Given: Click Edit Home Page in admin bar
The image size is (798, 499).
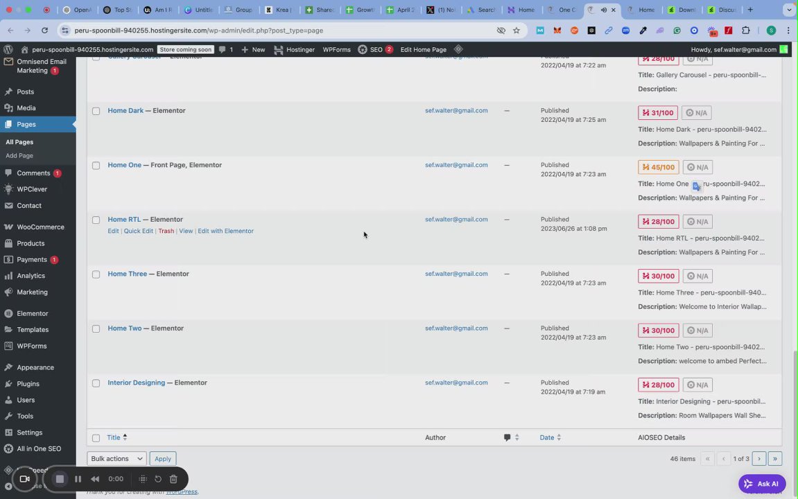Looking at the screenshot, I should [x=423, y=49].
